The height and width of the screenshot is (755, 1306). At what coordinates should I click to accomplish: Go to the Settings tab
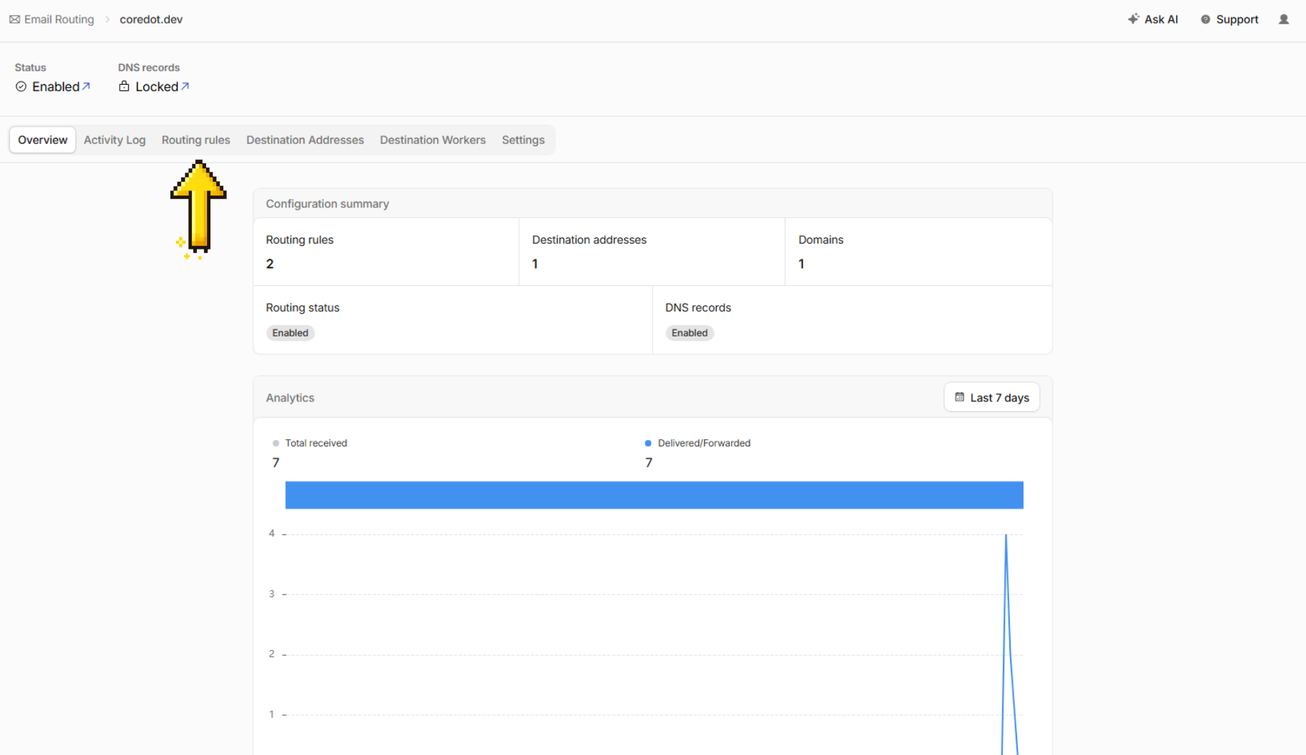(x=523, y=140)
